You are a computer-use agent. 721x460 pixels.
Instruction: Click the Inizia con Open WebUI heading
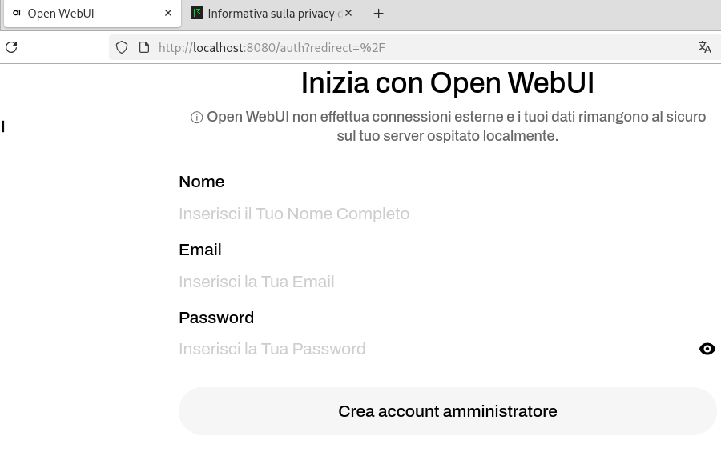click(447, 83)
